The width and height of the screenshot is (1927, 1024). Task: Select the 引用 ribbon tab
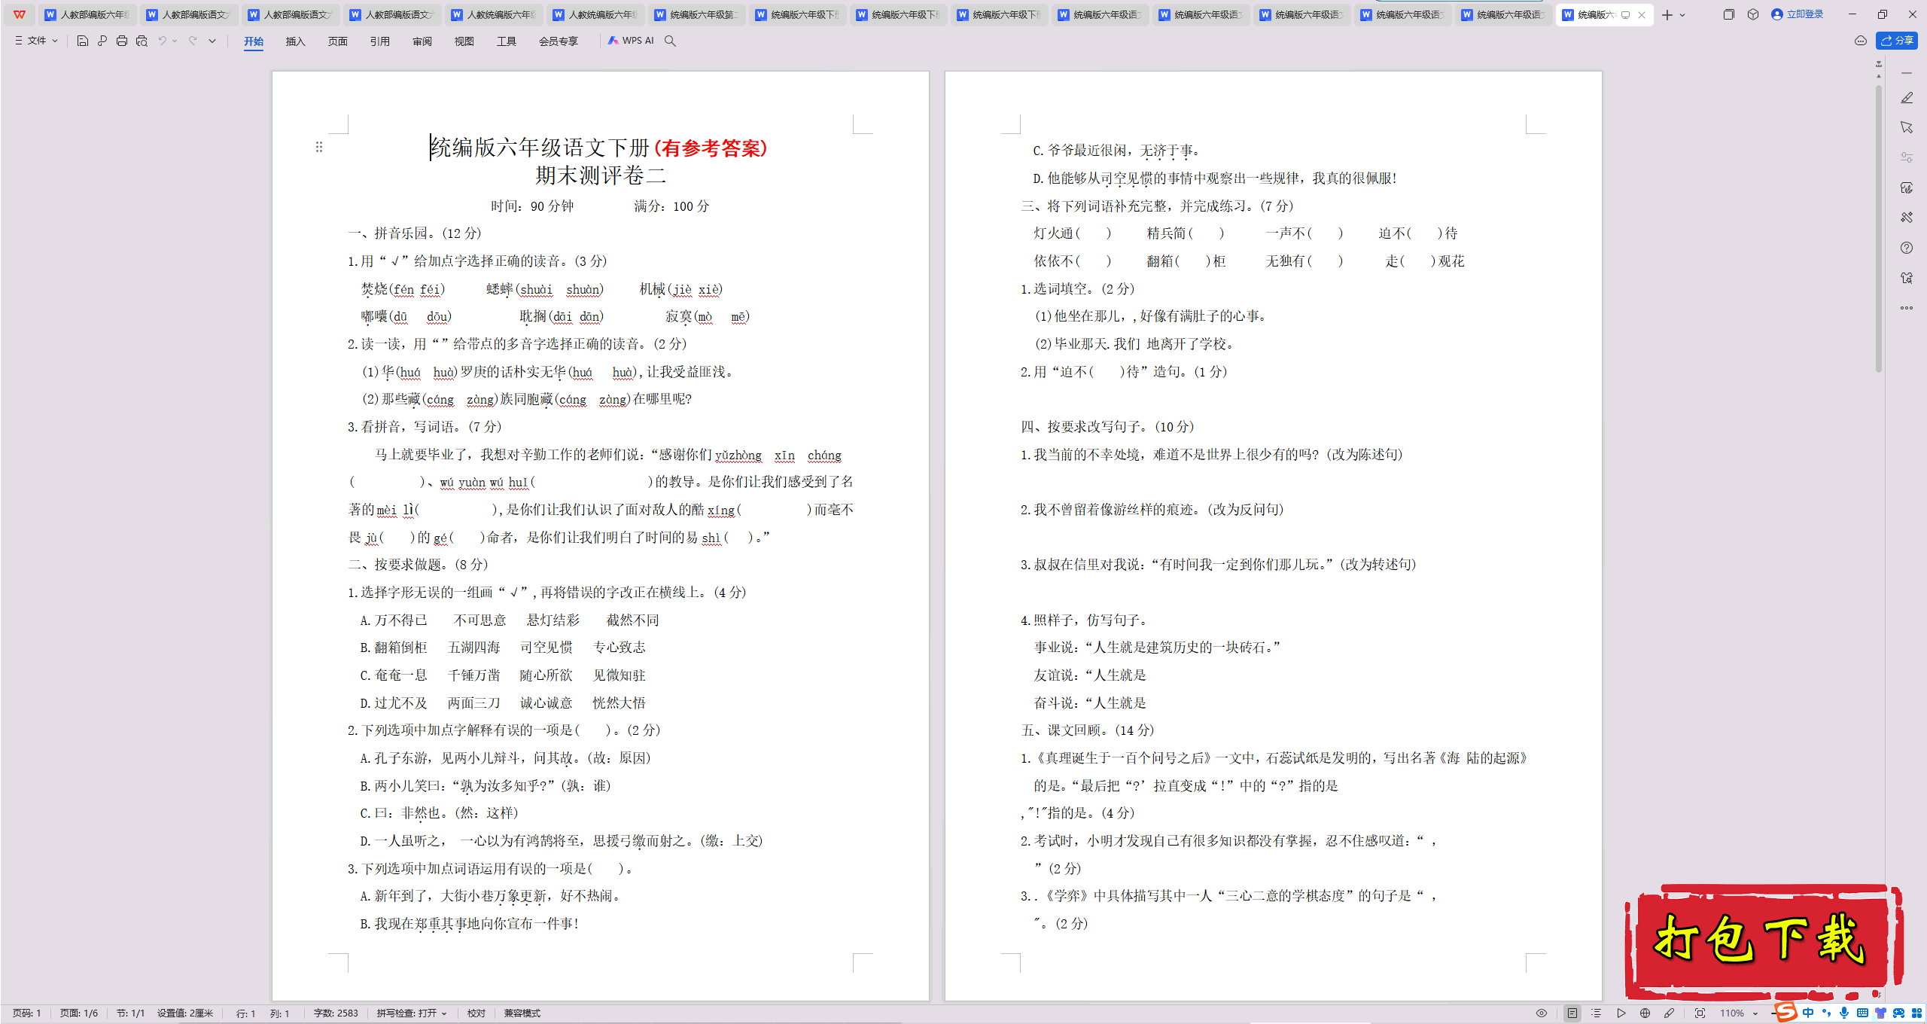(x=380, y=41)
